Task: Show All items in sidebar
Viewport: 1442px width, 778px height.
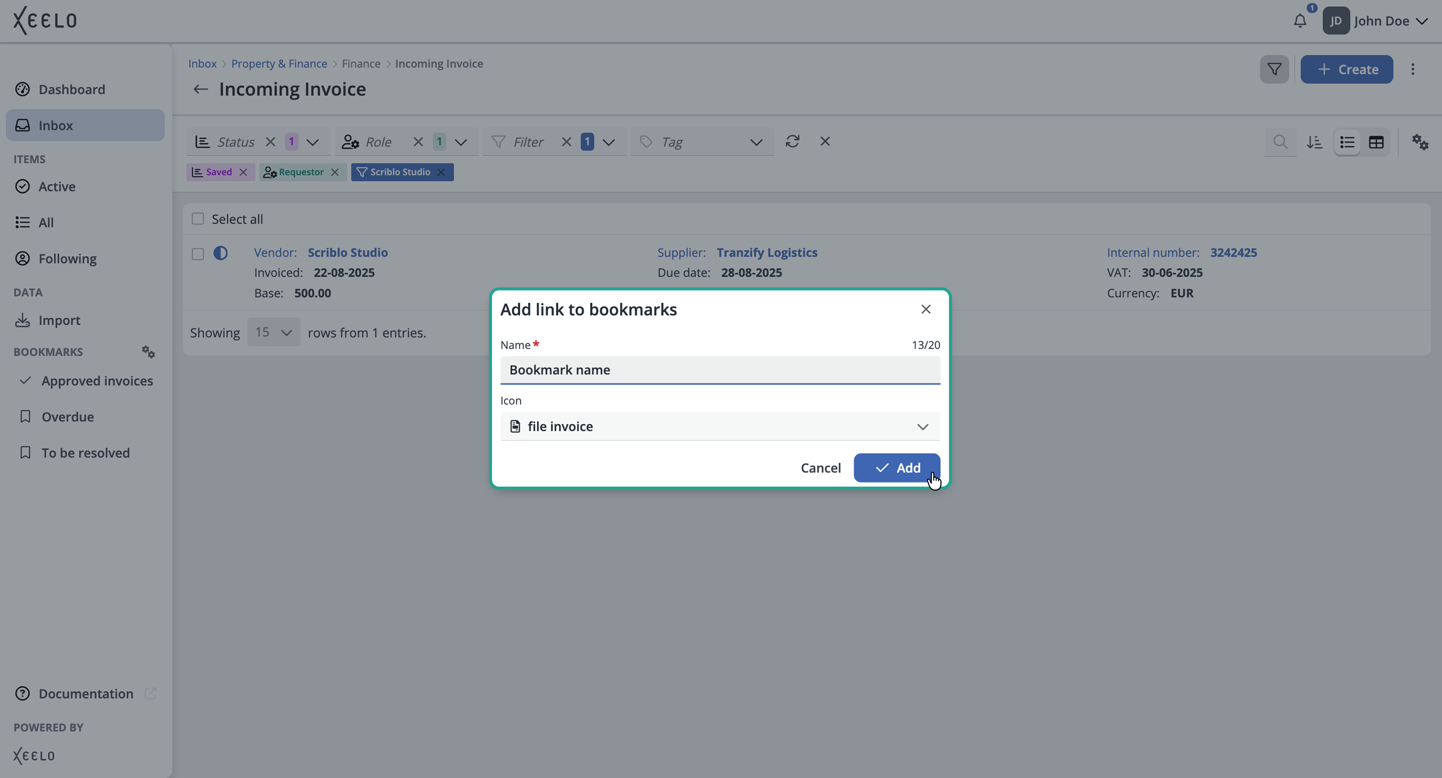Action: pyautogui.click(x=85, y=222)
